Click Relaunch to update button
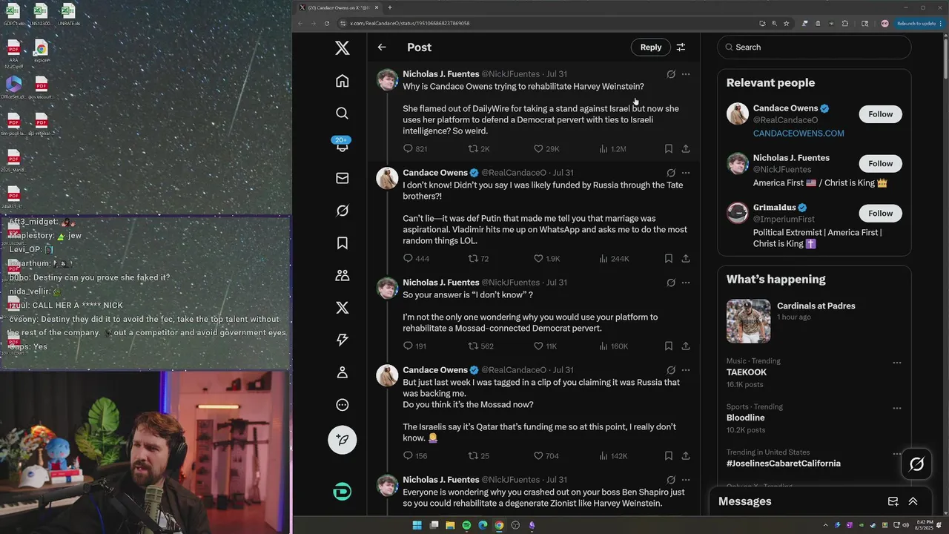This screenshot has width=949, height=534. (918, 23)
